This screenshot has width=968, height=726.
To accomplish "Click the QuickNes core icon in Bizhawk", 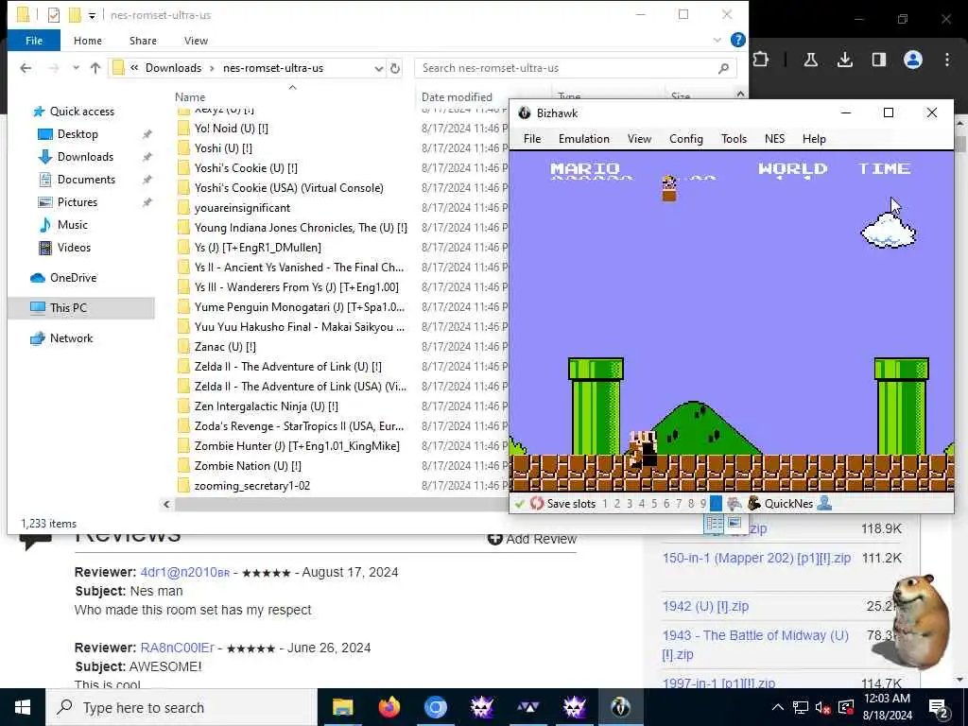I will point(753,503).
